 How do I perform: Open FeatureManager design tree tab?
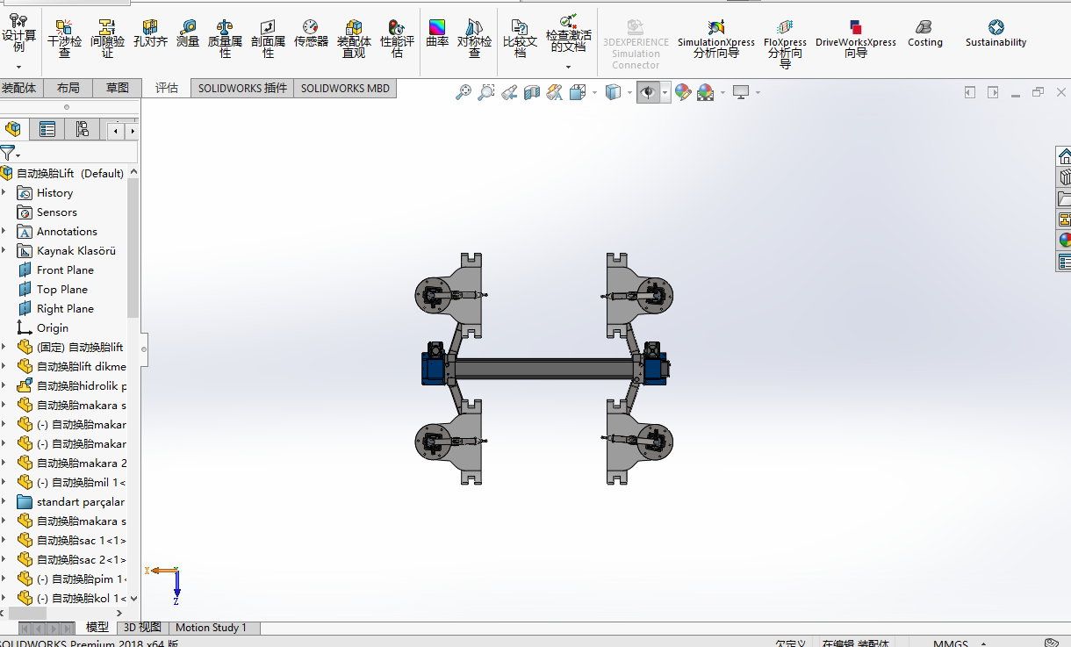click(13, 130)
